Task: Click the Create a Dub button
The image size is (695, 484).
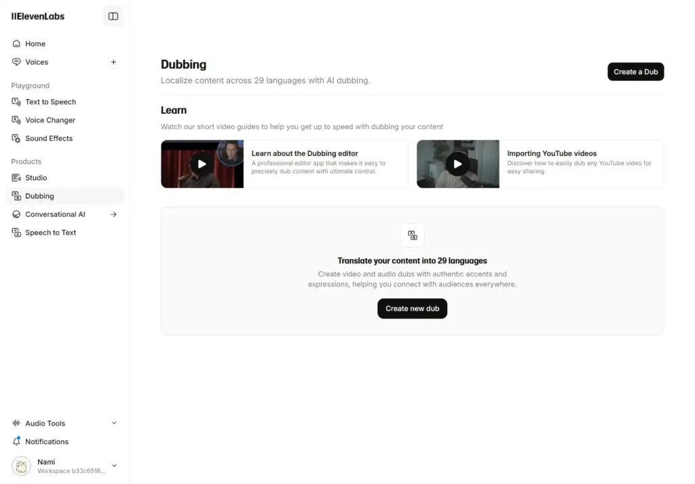Action: (x=635, y=72)
